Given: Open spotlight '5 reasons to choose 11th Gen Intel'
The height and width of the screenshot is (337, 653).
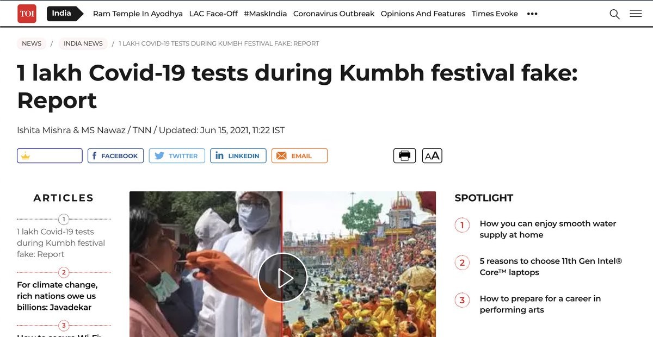Looking at the screenshot, I should pyautogui.click(x=551, y=267).
